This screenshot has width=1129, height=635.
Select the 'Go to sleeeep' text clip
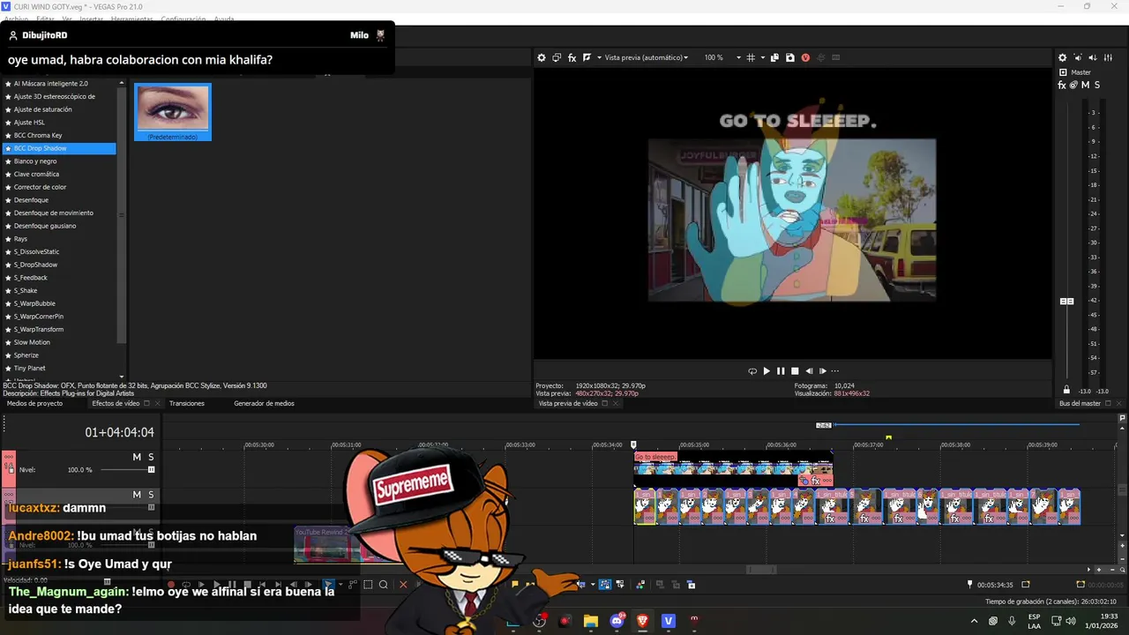655,457
